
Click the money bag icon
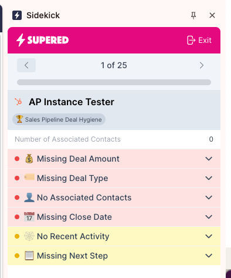point(29,159)
